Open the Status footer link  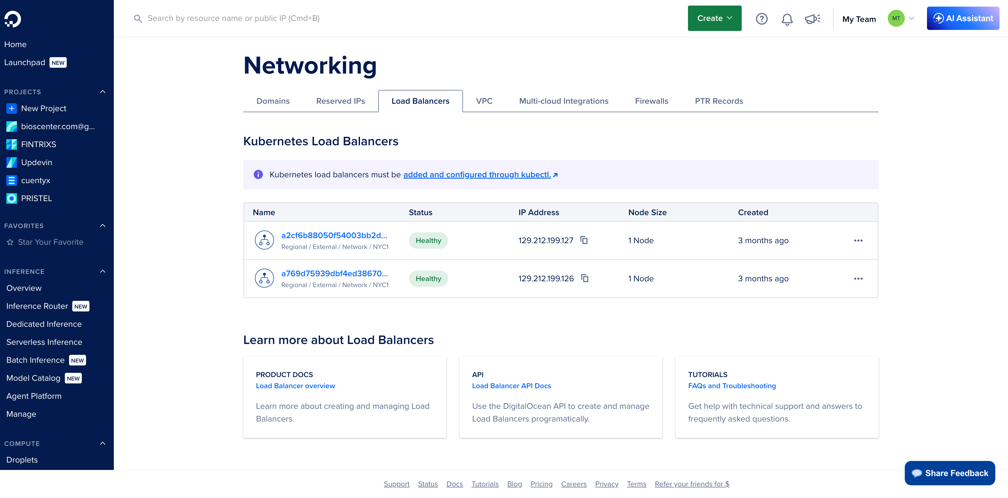click(428, 484)
